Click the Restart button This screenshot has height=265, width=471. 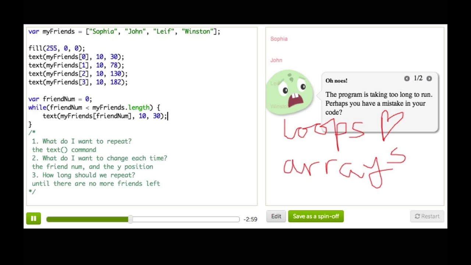click(x=427, y=216)
